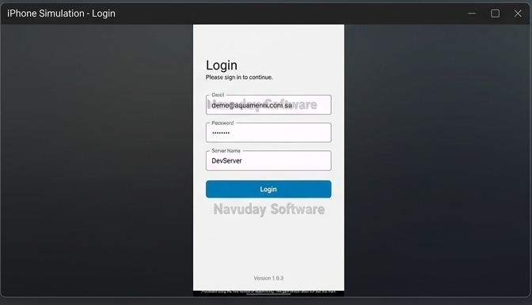This screenshot has width=532, height=305.
Task: Click the 'Version 1.0.3' label
Action: pos(268,278)
